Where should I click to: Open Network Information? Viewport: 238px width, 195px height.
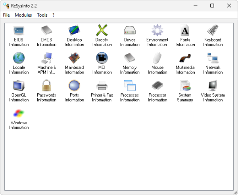coord(213,59)
